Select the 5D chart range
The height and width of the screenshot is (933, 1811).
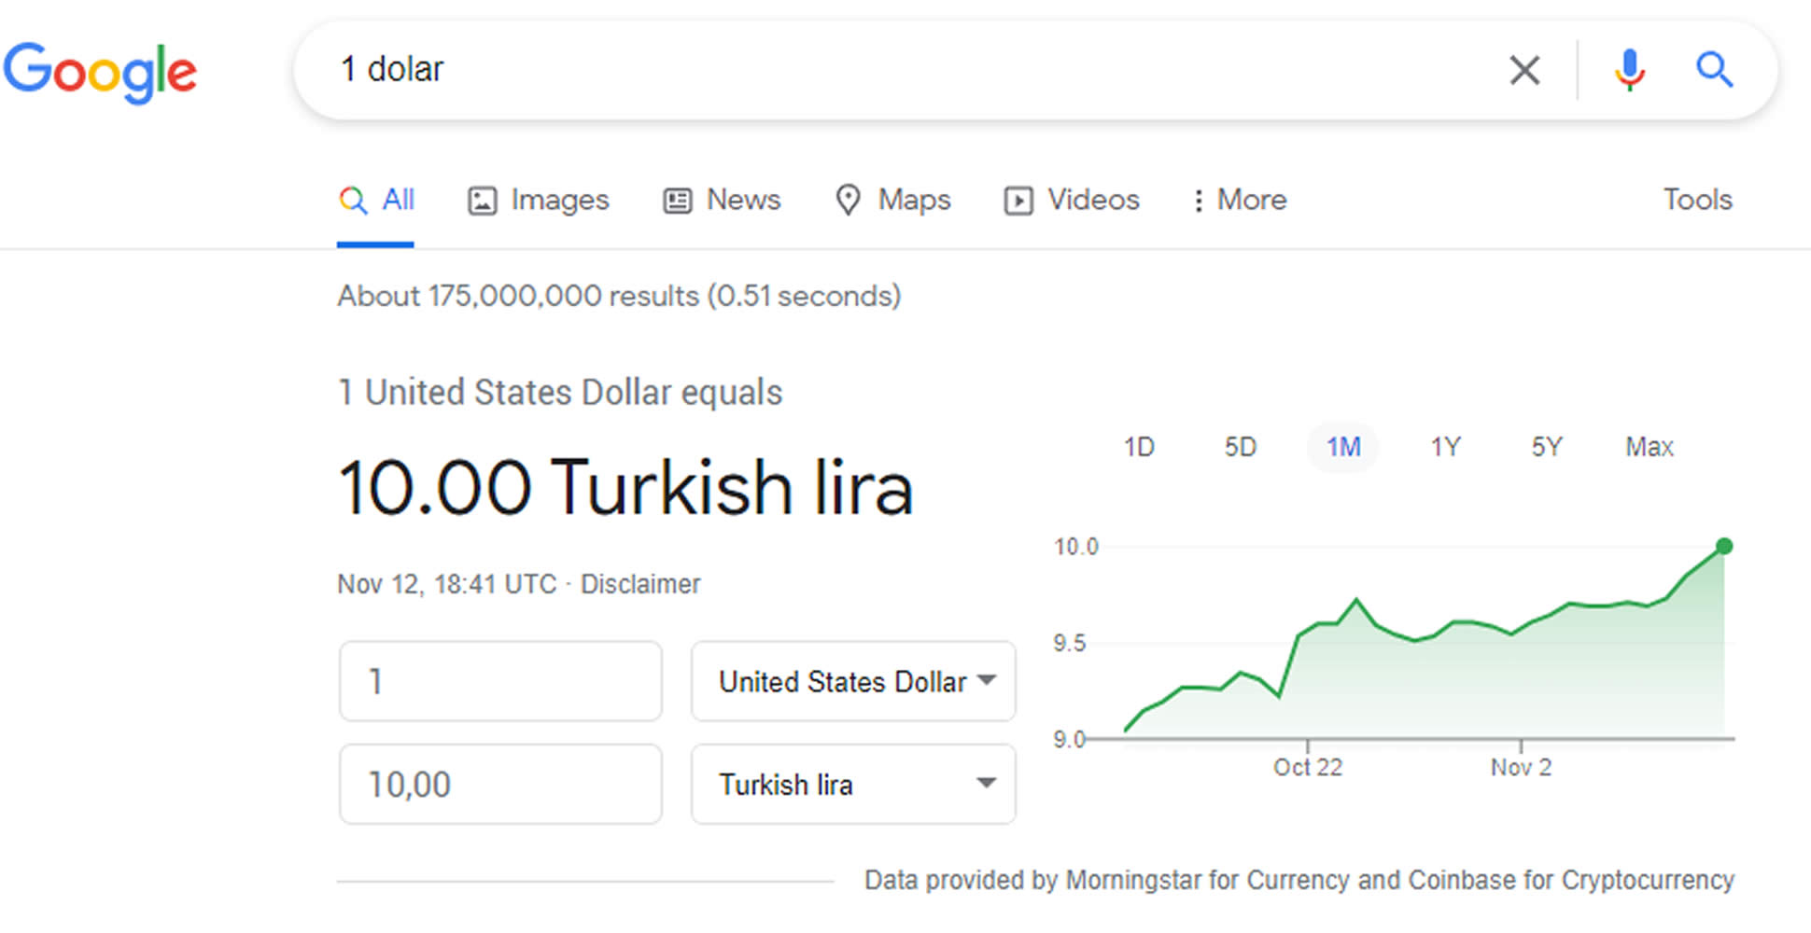point(1241,447)
